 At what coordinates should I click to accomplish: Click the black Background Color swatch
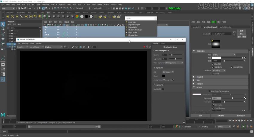(163, 76)
